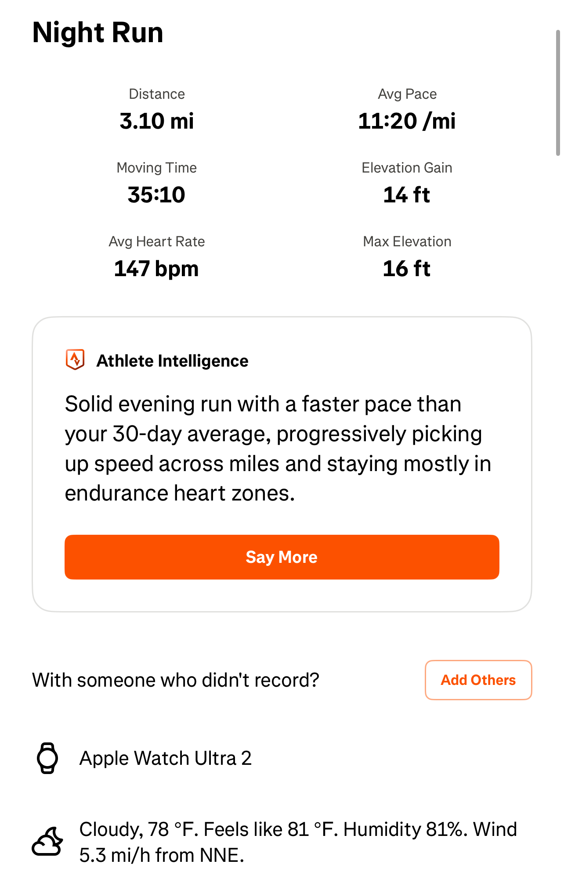Tap the weather conditions description text
Image resolution: width=564 pixels, height=875 pixels.
pyautogui.click(x=298, y=842)
